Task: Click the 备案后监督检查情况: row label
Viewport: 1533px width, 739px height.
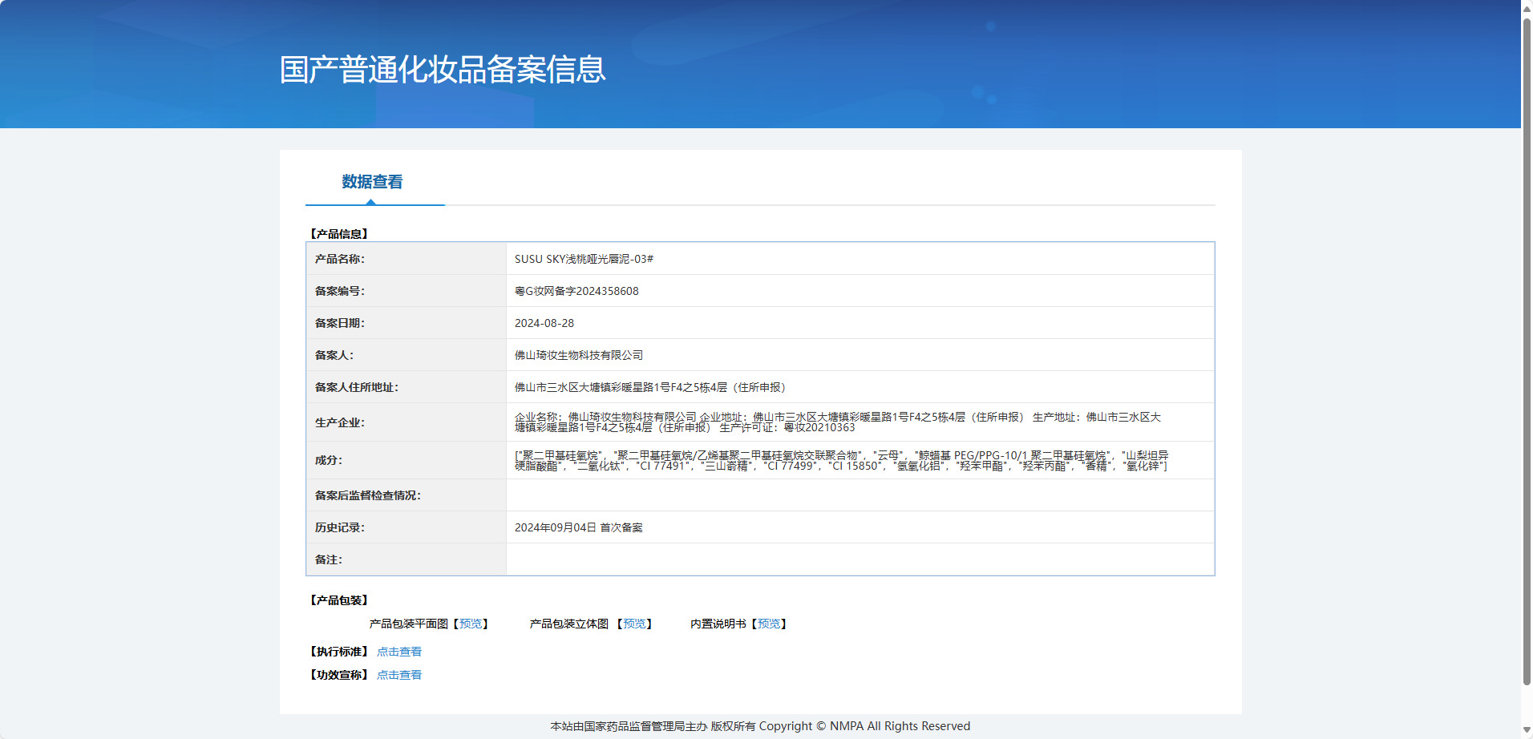Action: (x=368, y=495)
